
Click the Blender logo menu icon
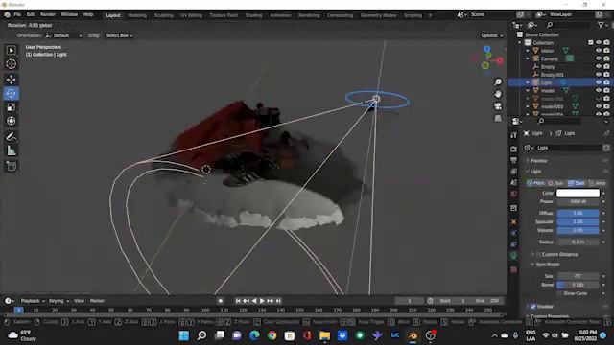7,15
